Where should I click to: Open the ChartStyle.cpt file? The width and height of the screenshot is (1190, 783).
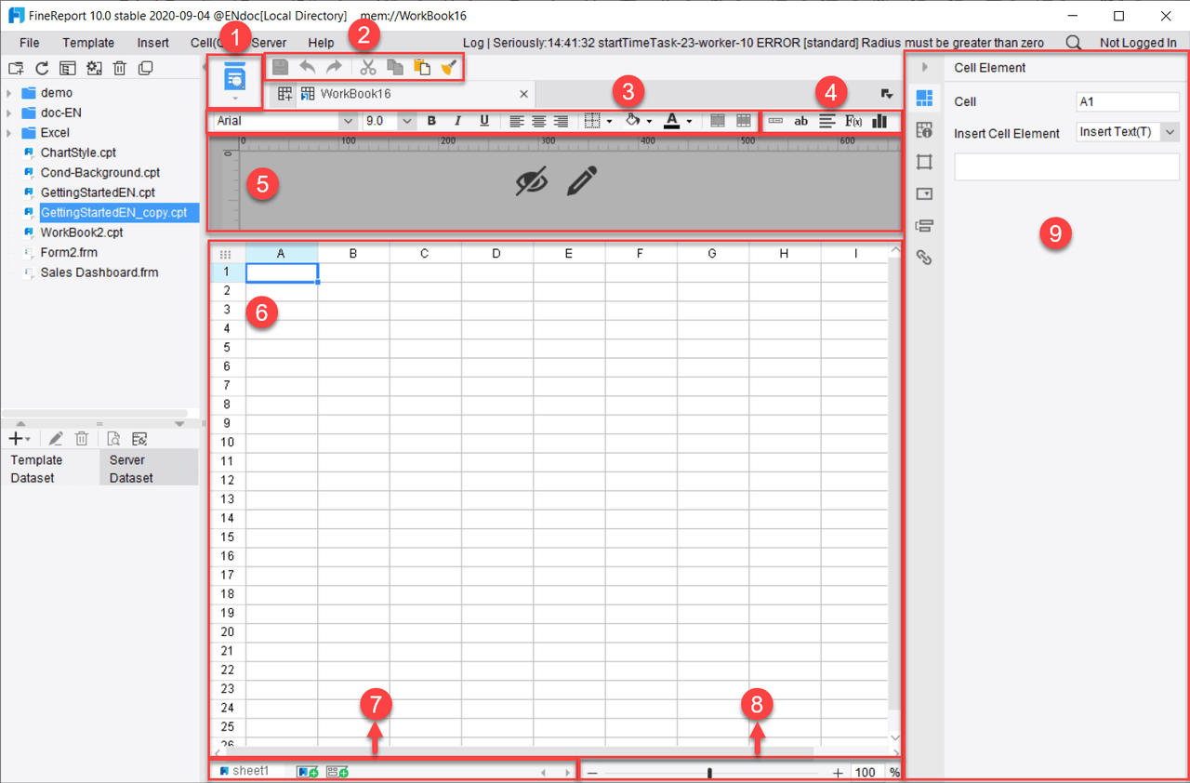pyautogui.click(x=78, y=153)
